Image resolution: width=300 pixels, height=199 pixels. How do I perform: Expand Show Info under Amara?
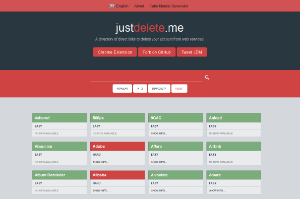click(x=217, y=190)
